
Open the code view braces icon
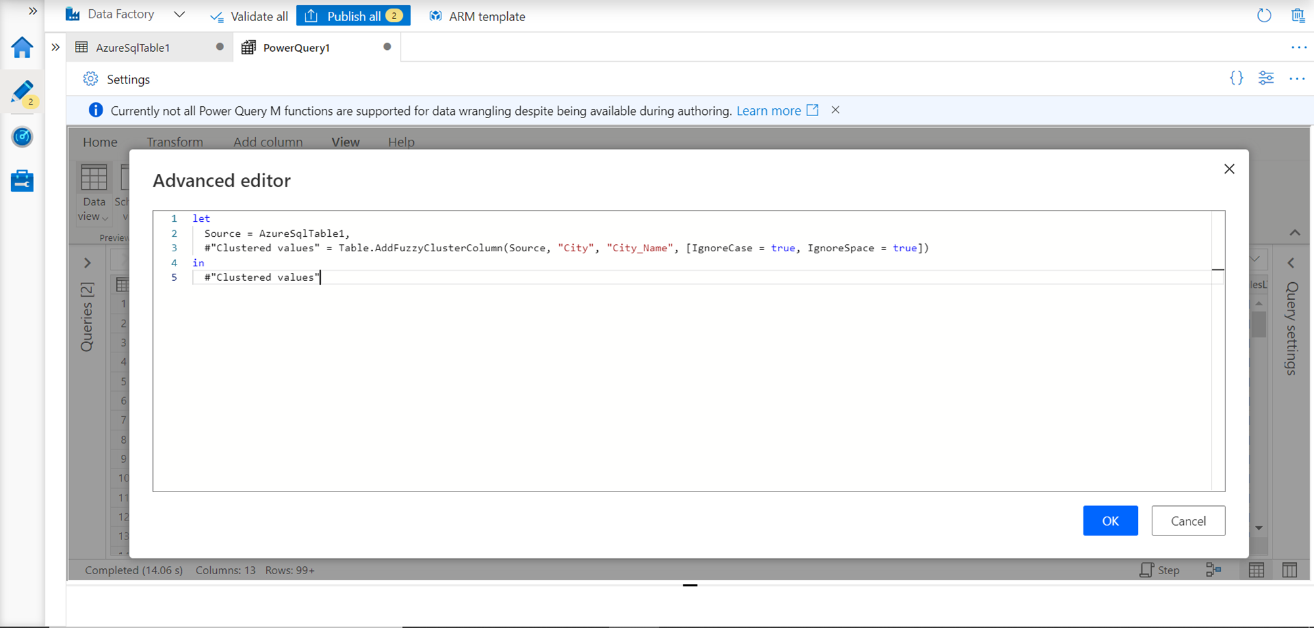(1236, 79)
